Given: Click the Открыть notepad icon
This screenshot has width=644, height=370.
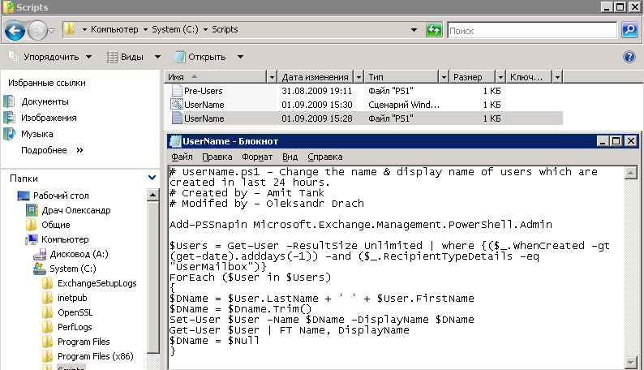Looking at the screenshot, I should point(179,57).
